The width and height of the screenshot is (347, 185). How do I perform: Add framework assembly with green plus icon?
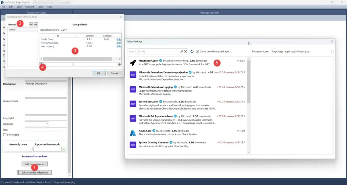click(x=64, y=149)
